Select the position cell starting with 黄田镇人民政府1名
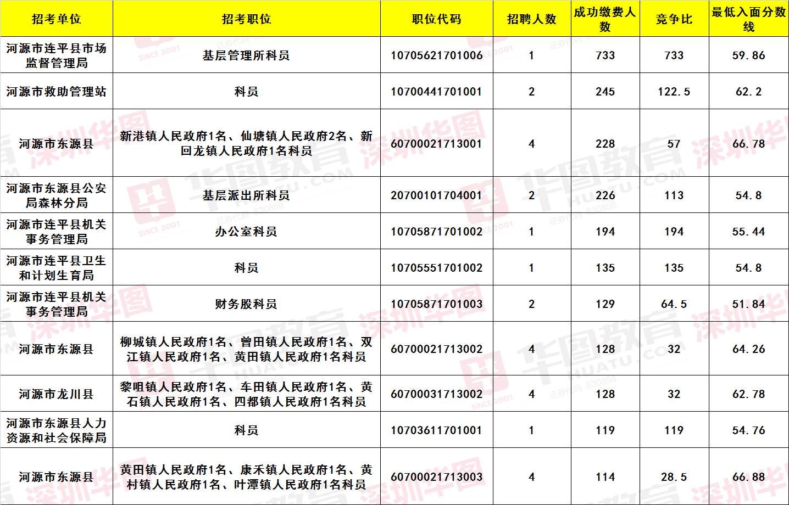The height and width of the screenshot is (505, 789). point(247,476)
